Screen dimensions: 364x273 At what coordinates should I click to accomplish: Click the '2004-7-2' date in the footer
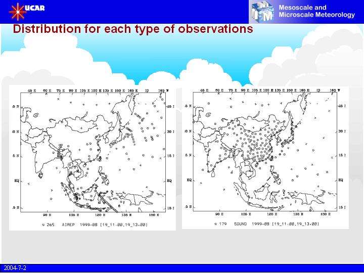pos(15,268)
